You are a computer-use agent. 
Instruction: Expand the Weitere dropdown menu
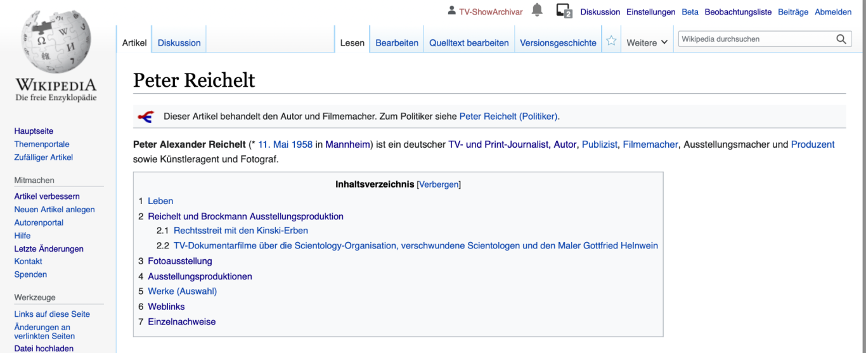[x=647, y=42]
